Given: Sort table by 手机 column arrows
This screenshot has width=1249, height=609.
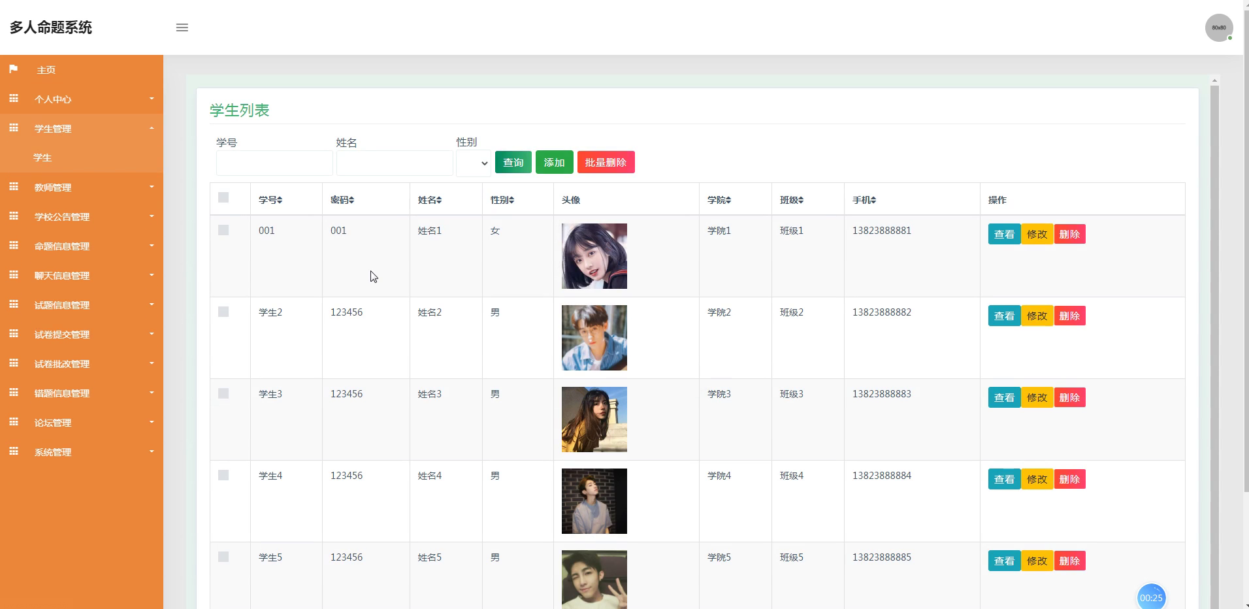Looking at the screenshot, I should click(873, 200).
